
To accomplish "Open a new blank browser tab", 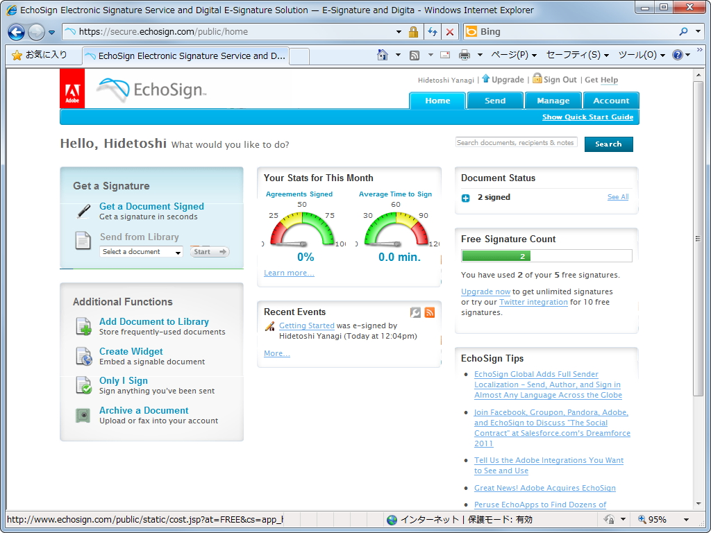I will click(299, 57).
